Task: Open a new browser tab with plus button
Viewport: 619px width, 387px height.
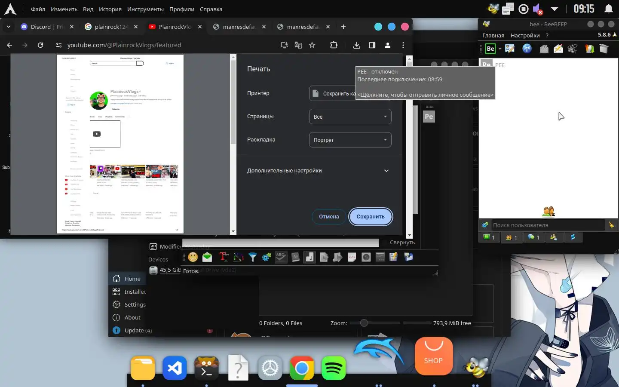Action: pos(343,27)
